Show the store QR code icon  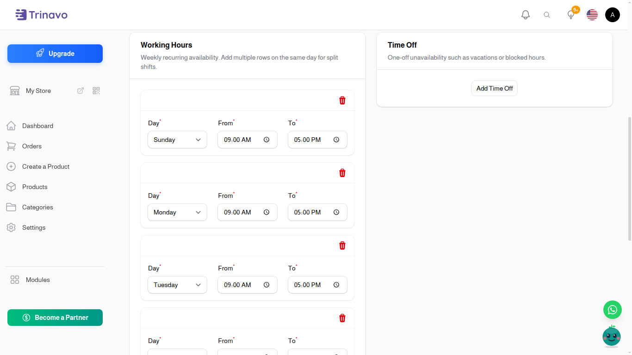pyautogui.click(x=96, y=91)
